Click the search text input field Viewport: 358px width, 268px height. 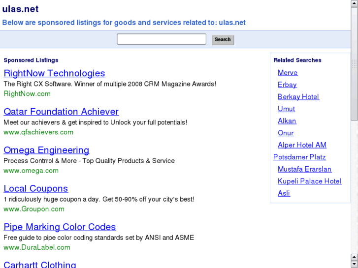tap(162, 39)
